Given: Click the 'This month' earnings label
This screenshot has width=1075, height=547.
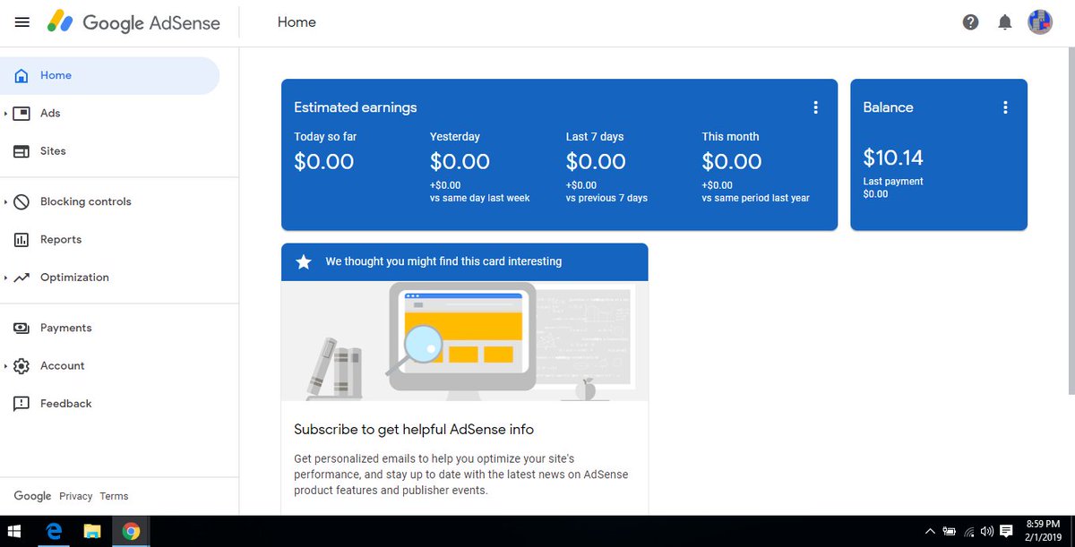Looking at the screenshot, I should pos(730,137).
